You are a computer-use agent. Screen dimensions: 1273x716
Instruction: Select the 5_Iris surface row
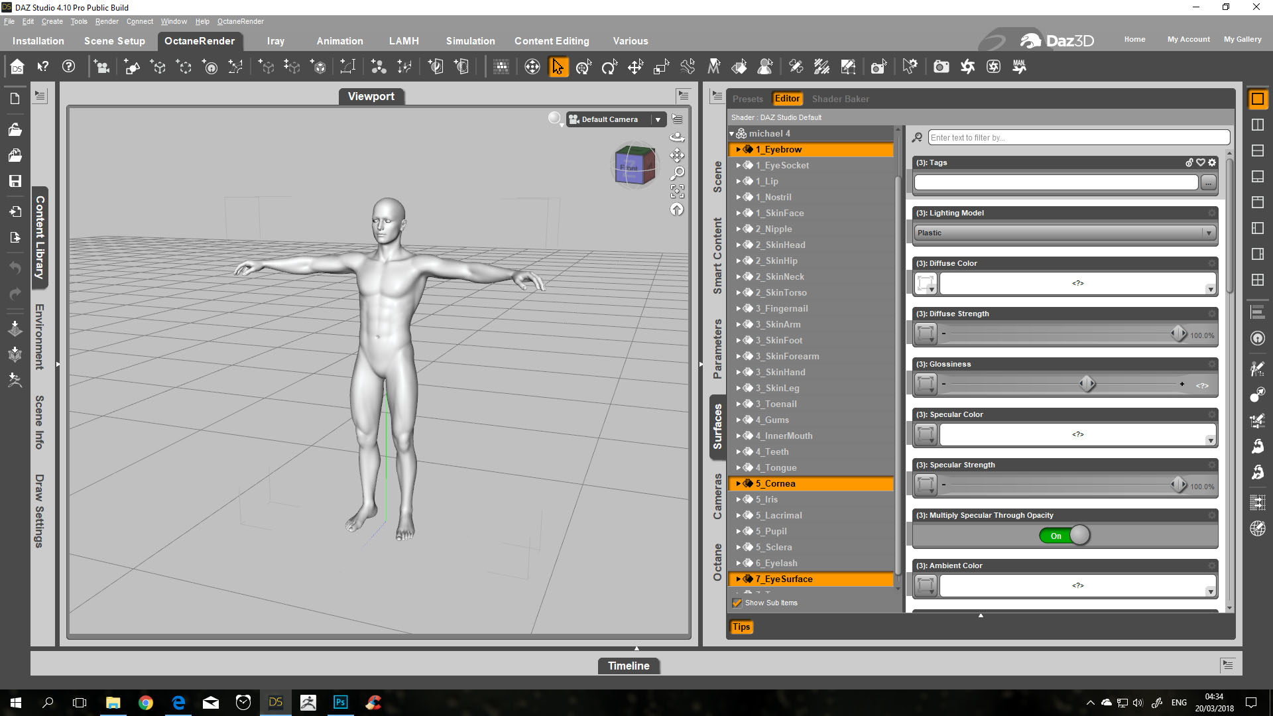click(x=811, y=500)
